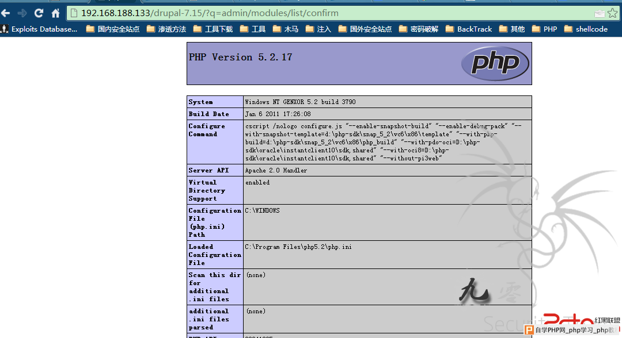Go forward to the next page
622x338 pixels.
click(x=22, y=13)
